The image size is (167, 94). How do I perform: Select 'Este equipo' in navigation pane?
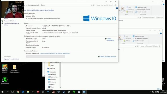point(52,72)
